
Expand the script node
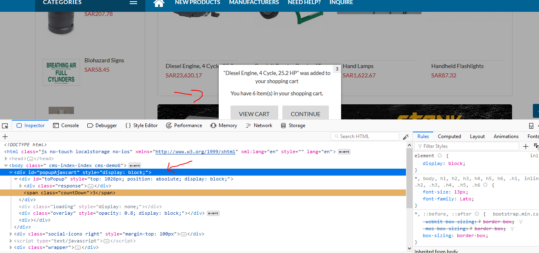(11, 241)
